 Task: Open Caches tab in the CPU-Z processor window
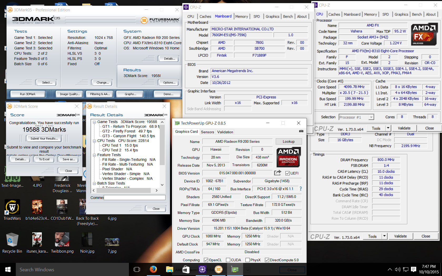click(x=334, y=14)
